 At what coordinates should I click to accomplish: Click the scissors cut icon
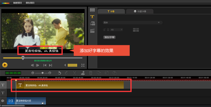click(x=74, y=73)
